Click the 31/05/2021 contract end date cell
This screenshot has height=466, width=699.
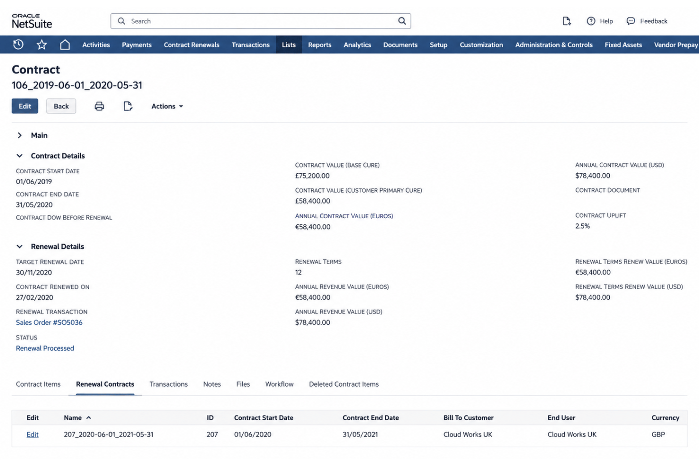click(360, 434)
